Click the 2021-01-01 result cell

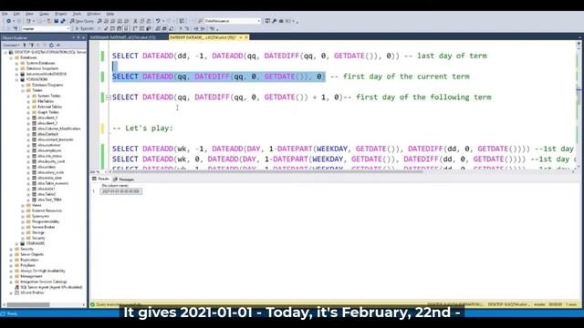tap(120, 191)
